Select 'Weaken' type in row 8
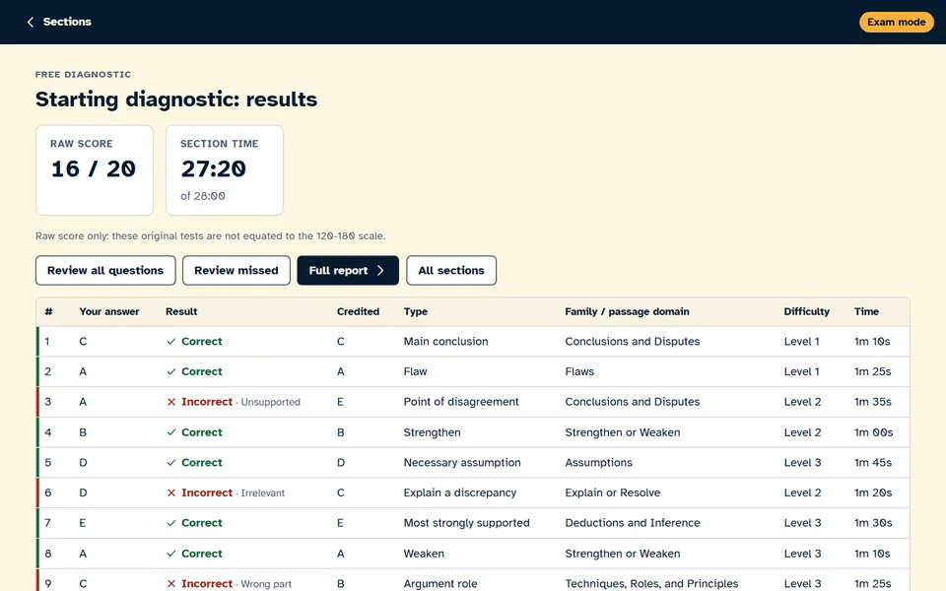This screenshot has height=591, width=946. (424, 554)
